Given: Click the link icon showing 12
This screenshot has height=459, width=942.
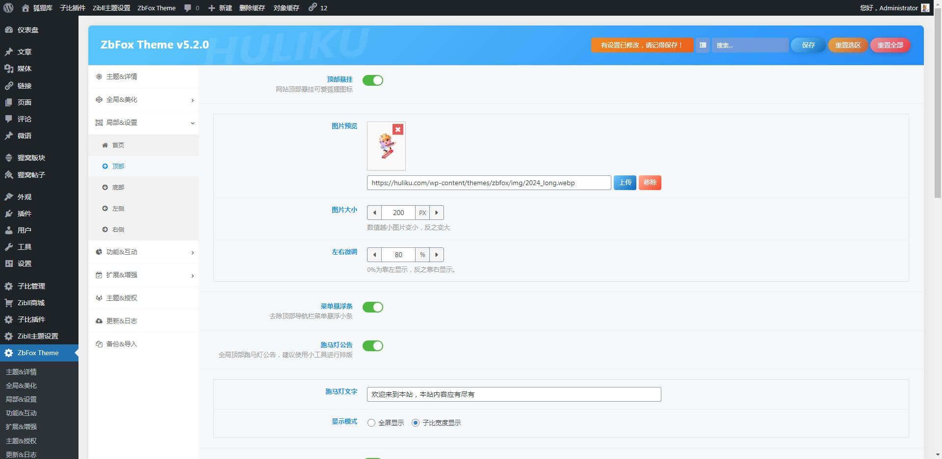Looking at the screenshot, I should point(313,7).
